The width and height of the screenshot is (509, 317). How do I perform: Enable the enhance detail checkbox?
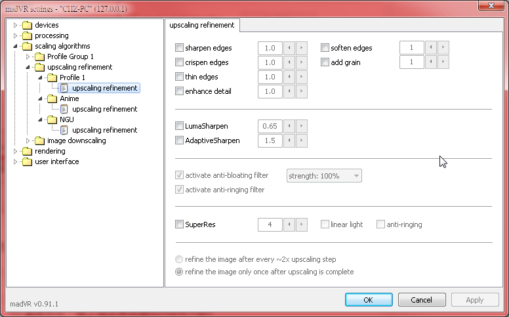coord(179,91)
